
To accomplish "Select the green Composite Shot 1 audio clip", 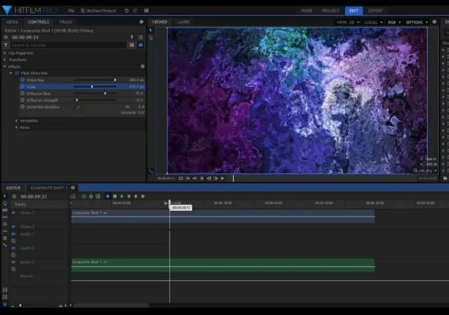I will pos(223,265).
